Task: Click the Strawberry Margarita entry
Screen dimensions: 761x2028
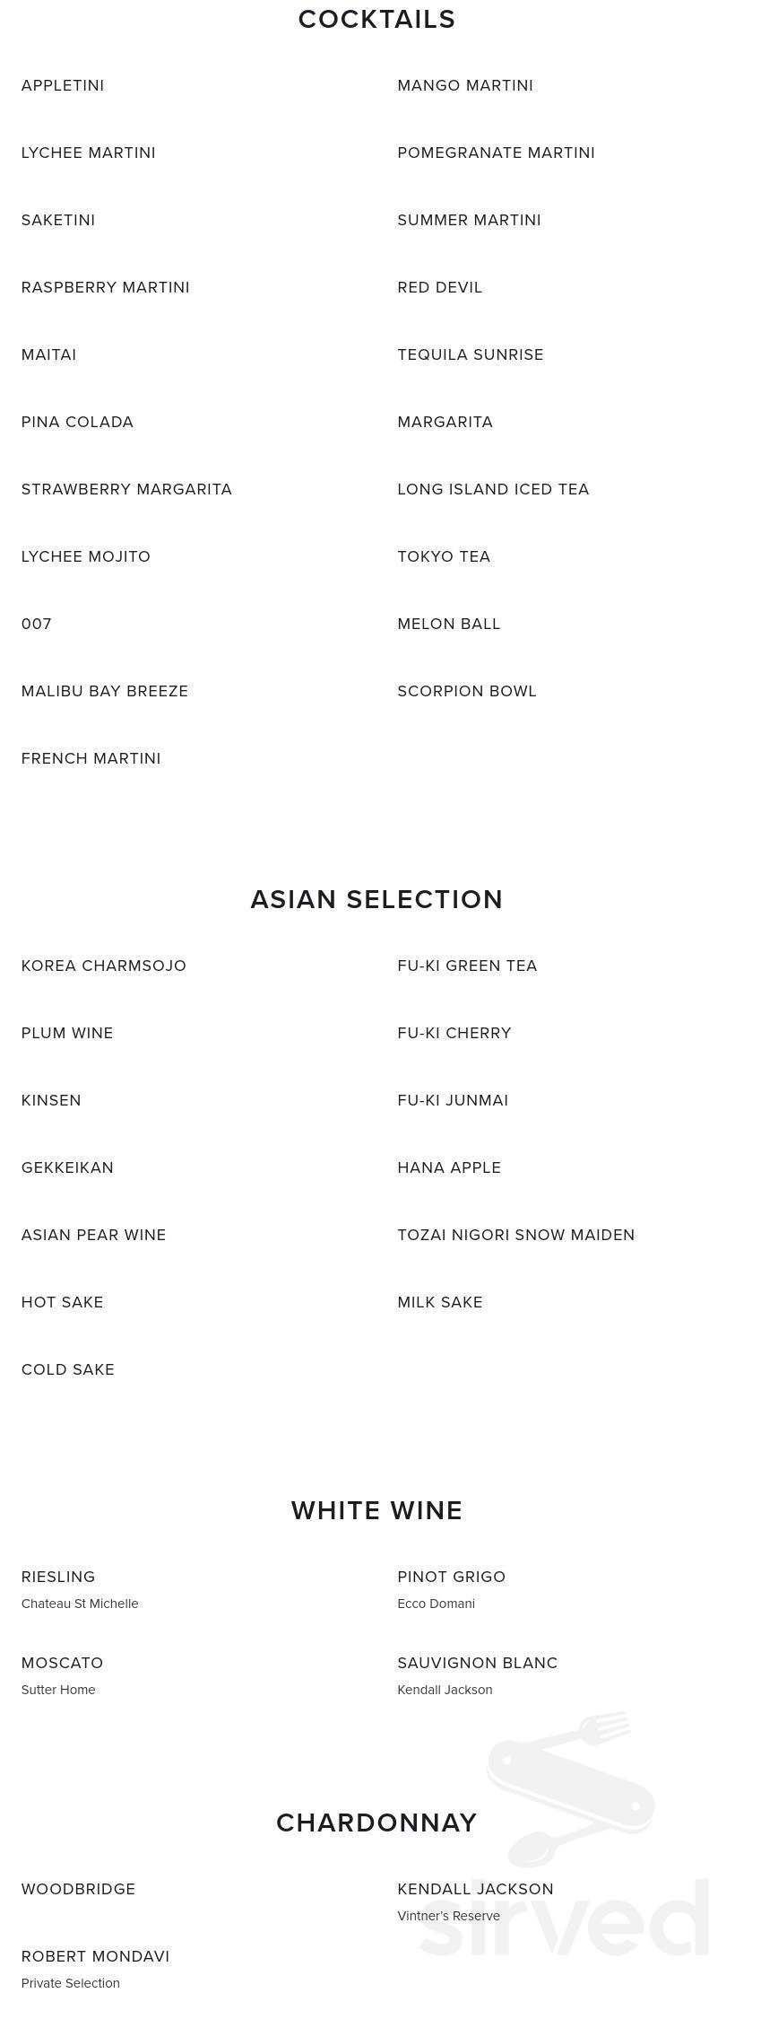Action: point(126,490)
